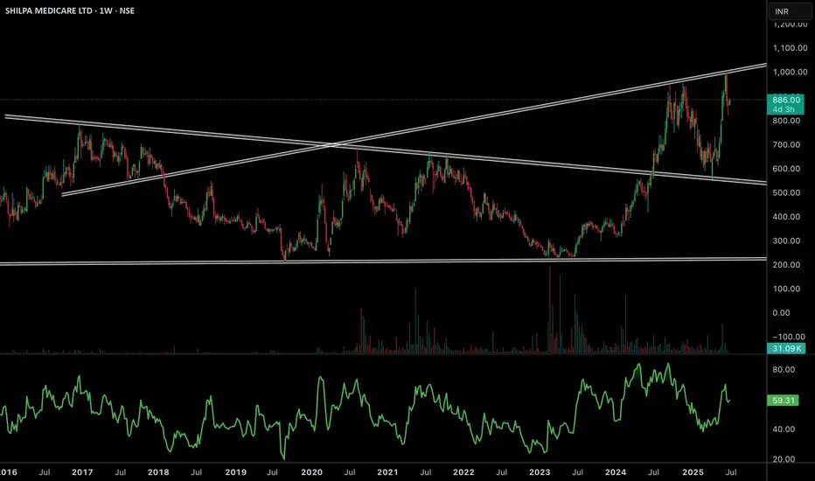Click the 2023 year label on time axis

(x=540, y=472)
